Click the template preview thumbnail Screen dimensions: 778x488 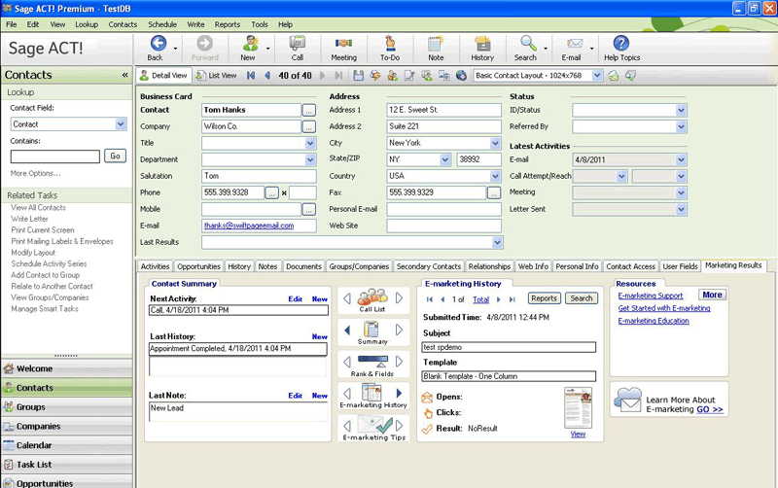578,407
